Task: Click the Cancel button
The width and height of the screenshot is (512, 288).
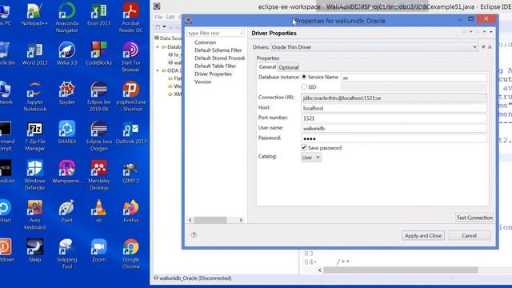Action: tap(469, 235)
